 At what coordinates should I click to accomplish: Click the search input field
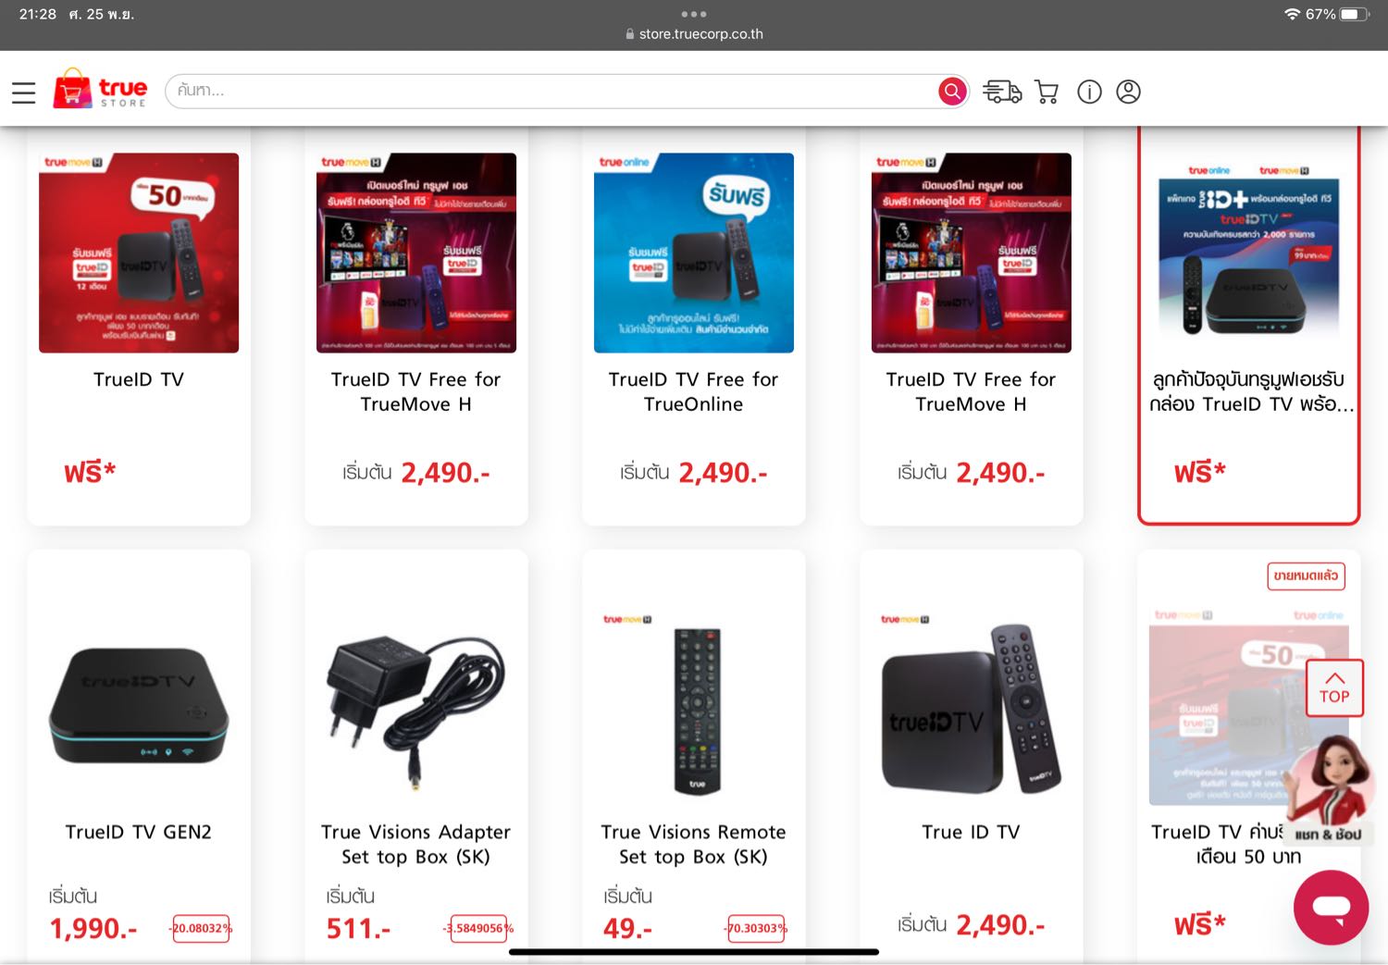[x=553, y=91]
